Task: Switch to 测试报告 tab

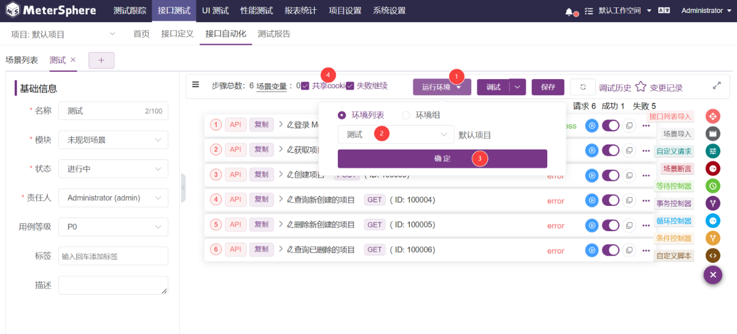Action: [x=274, y=34]
